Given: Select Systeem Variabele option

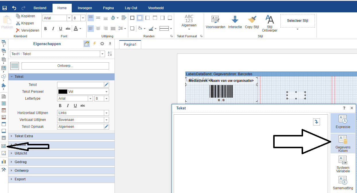Looking at the screenshot, I should tap(343, 164).
